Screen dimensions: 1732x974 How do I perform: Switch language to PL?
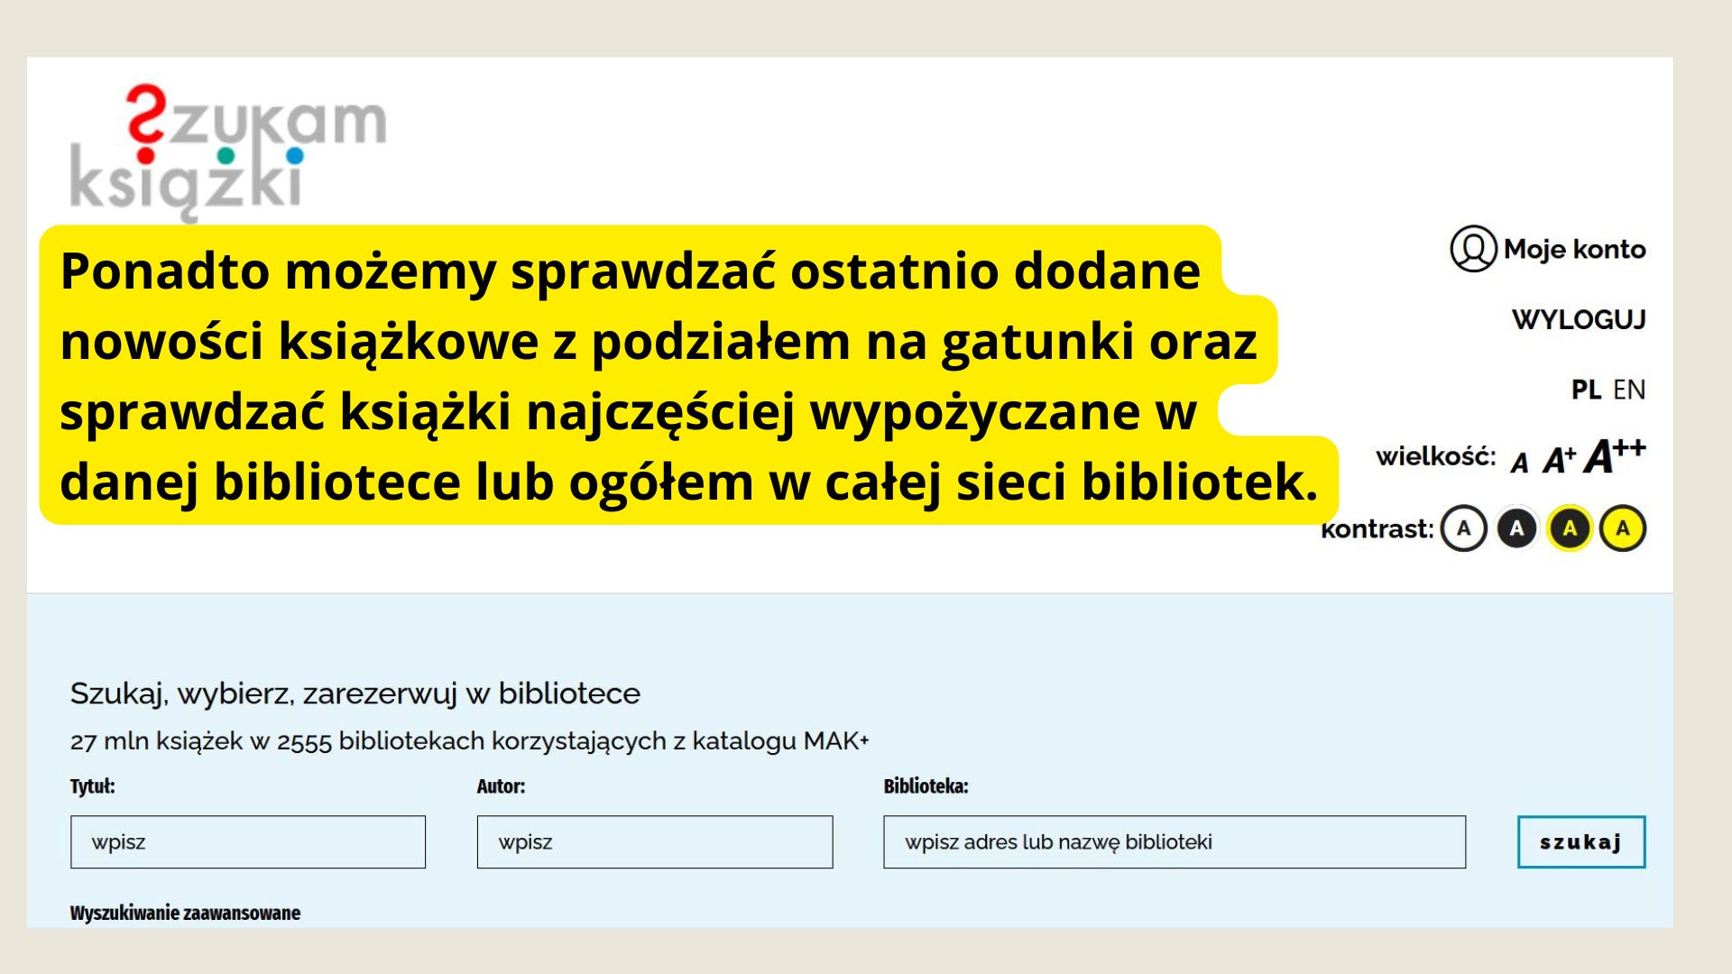1585,390
